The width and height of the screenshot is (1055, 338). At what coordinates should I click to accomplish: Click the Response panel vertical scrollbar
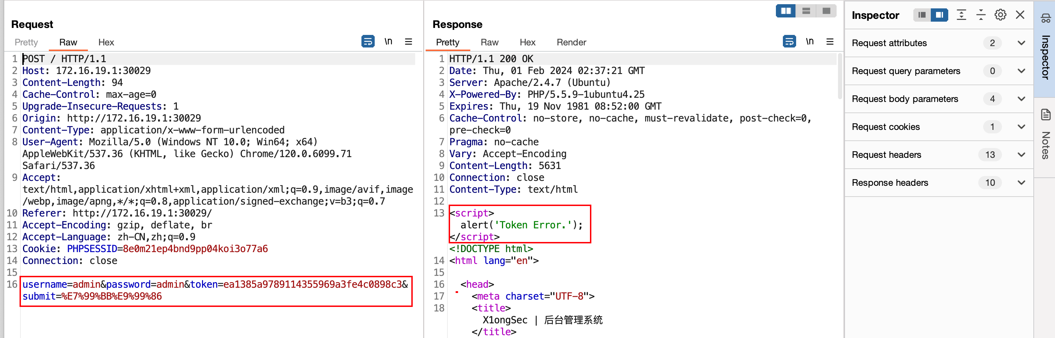coord(840,76)
